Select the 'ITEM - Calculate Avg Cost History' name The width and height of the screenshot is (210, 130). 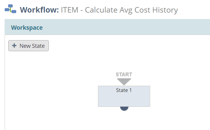[119, 10]
